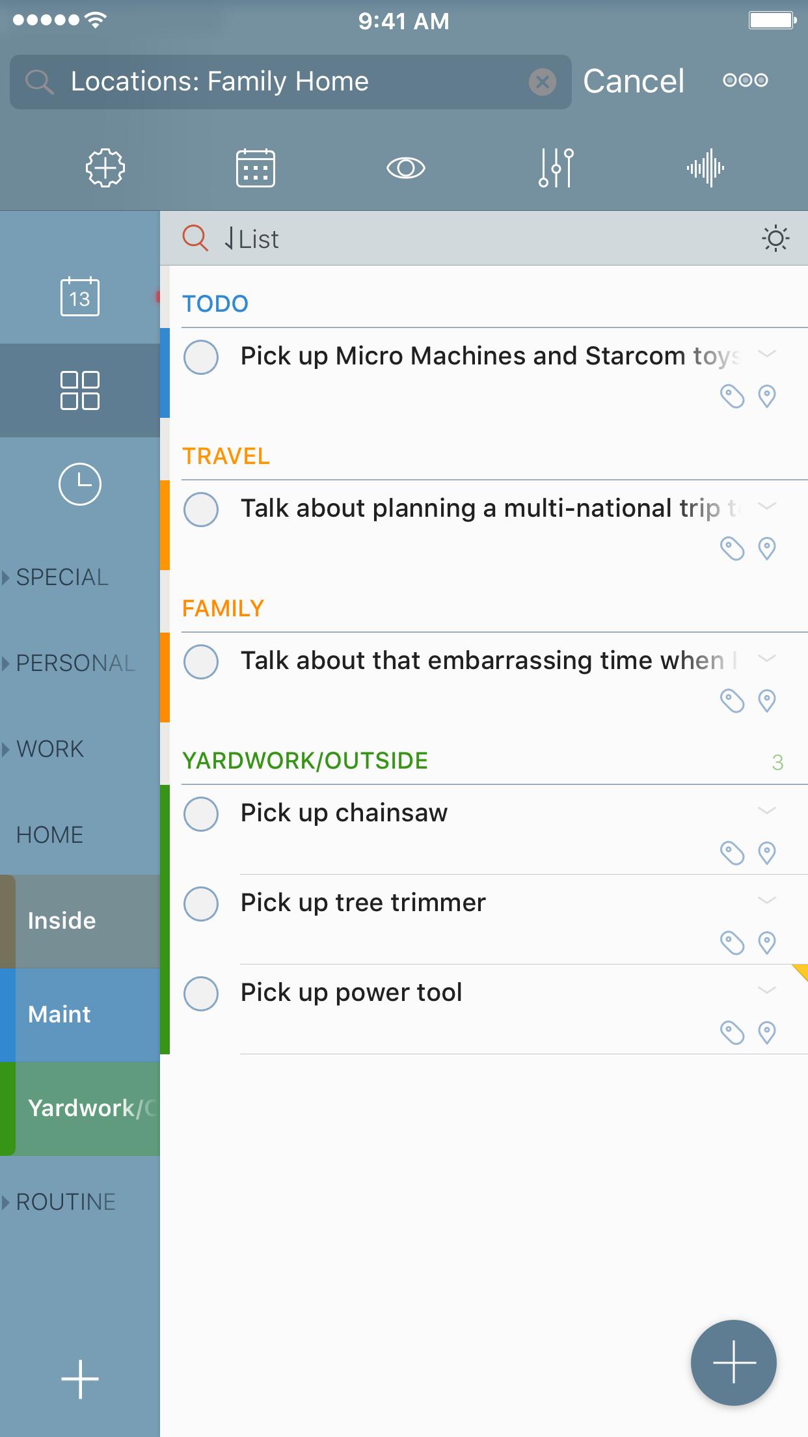Tap the eye focus view icon
808x1437 pixels.
click(405, 168)
